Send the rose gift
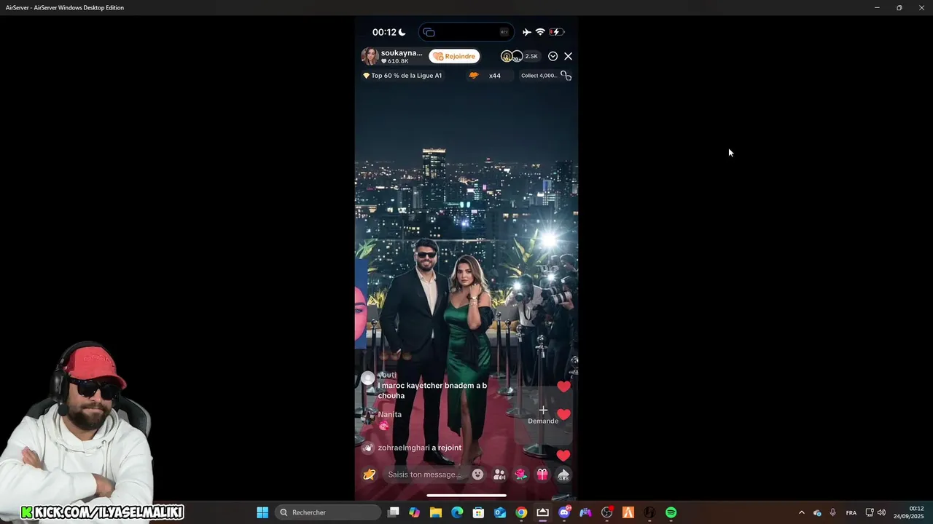933x524 pixels. [520, 475]
